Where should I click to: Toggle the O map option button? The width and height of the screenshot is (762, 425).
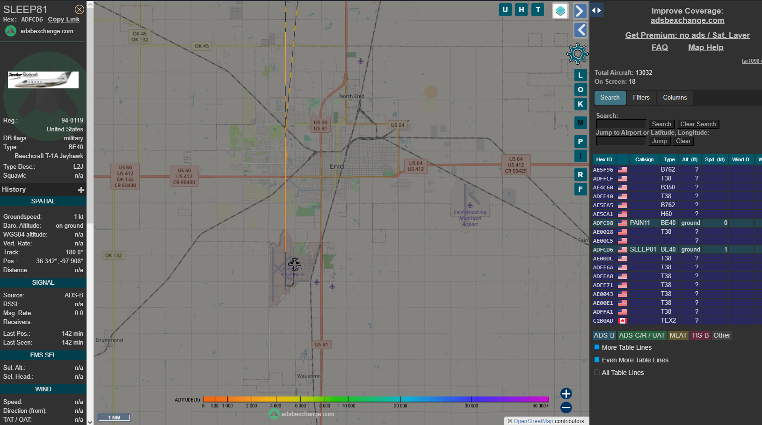[581, 90]
